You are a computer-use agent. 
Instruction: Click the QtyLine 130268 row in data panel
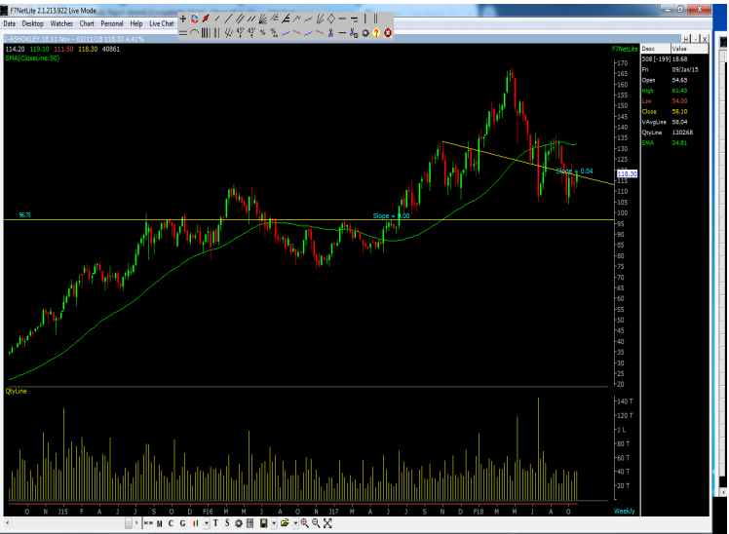(x=675, y=133)
